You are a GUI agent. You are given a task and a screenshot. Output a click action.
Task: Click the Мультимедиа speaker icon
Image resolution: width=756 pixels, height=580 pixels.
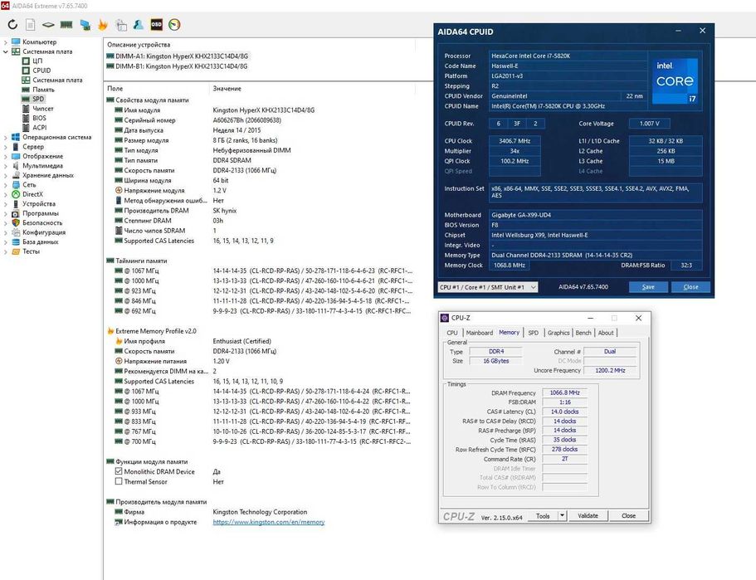[16, 166]
